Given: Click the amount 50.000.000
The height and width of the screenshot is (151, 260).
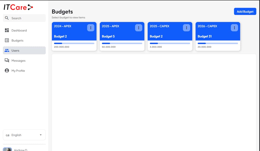Looking at the screenshot, I should coord(109,47).
